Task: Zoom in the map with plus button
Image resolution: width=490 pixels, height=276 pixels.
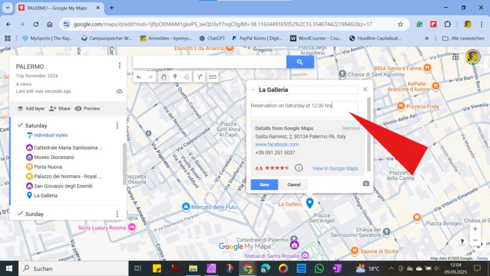Action: 475,229
